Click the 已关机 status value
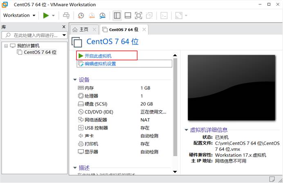283x183 pixels. tap(222, 137)
